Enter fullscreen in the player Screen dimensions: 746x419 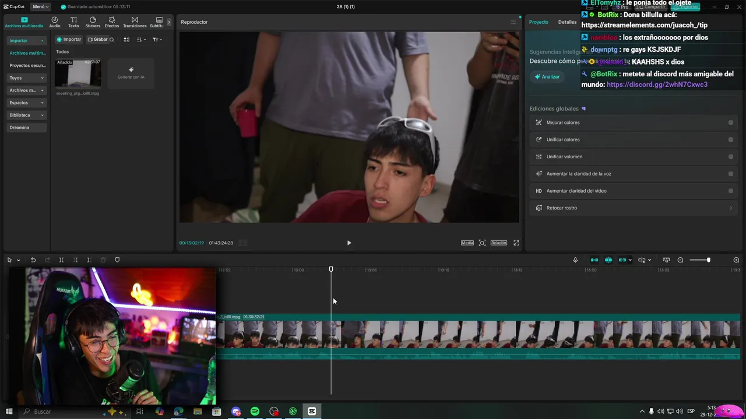[x=516, y=243]
